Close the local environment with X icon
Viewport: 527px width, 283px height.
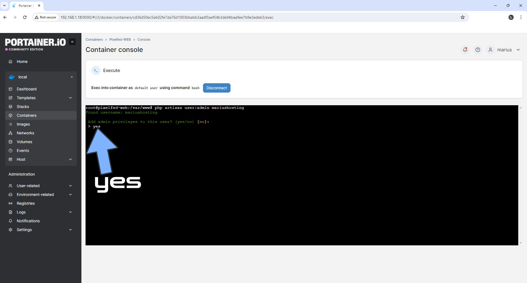tap(72, 77)
